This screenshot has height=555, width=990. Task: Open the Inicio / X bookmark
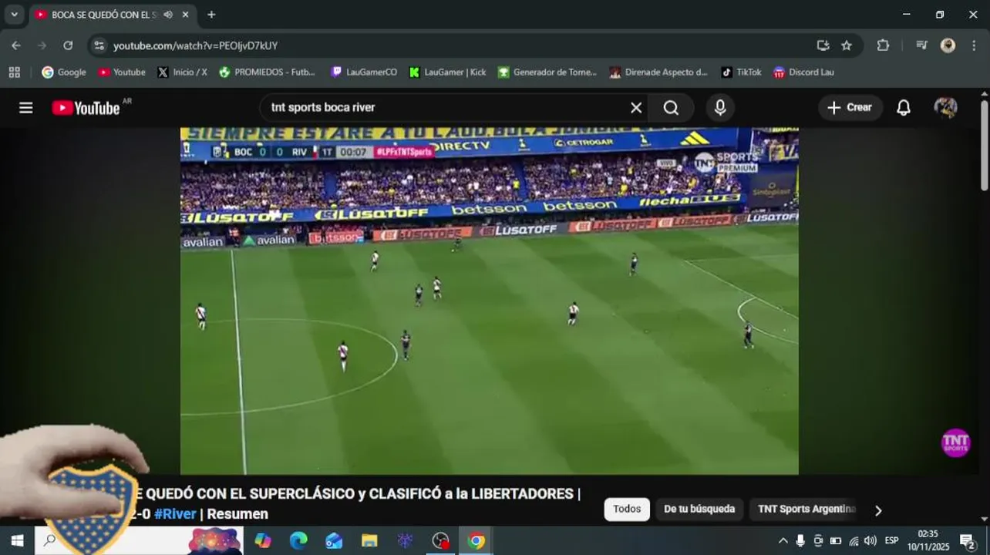pos(182,72)
